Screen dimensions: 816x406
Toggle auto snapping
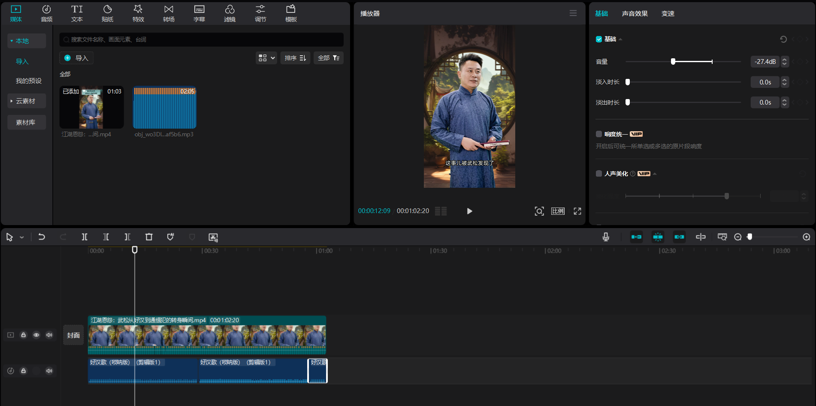point(658,237)
